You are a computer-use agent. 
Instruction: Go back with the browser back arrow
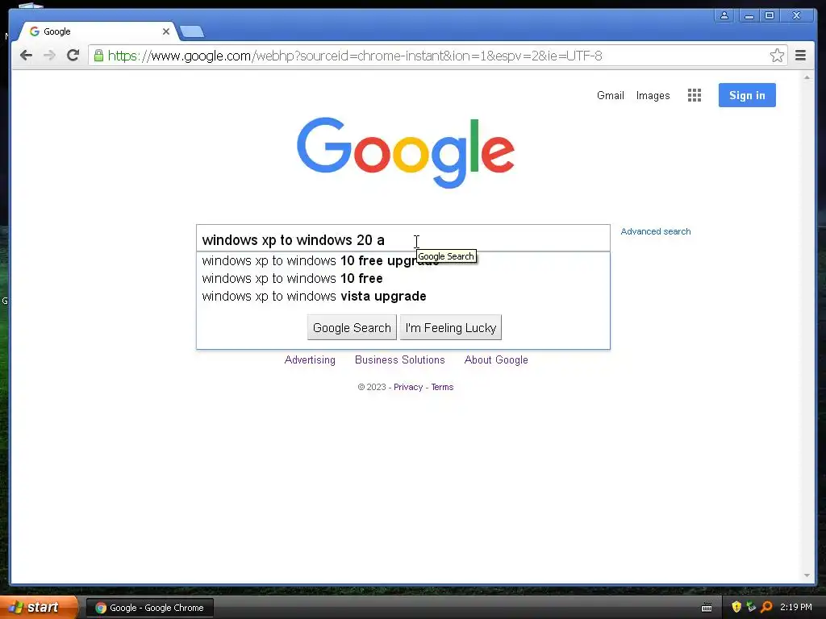(x=26, y=56)
